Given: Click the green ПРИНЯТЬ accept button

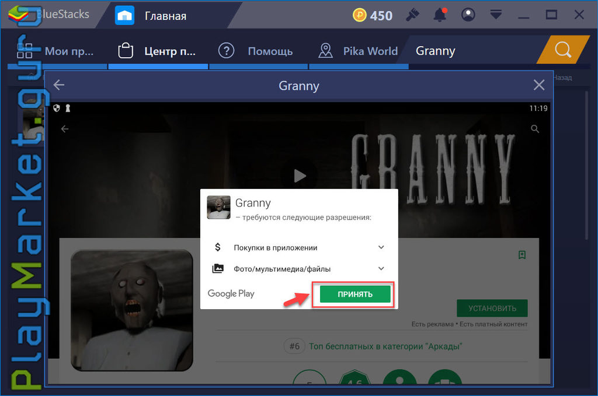Looking at the screenshot, I should pyautogui.click(x=354, y=294).
